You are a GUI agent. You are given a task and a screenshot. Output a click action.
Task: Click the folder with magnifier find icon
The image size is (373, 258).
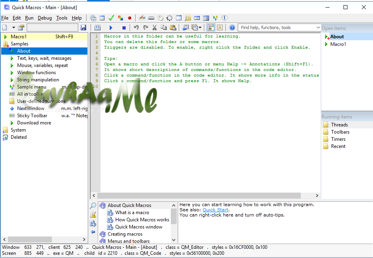[x=187, y=18]
